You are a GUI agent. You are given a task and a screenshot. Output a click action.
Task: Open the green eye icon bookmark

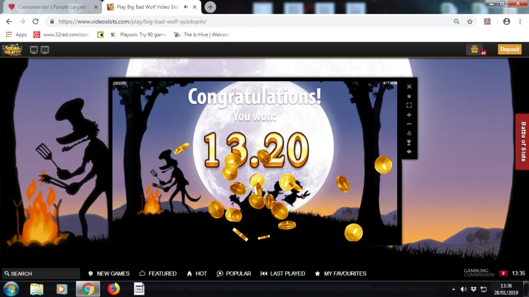100,34
